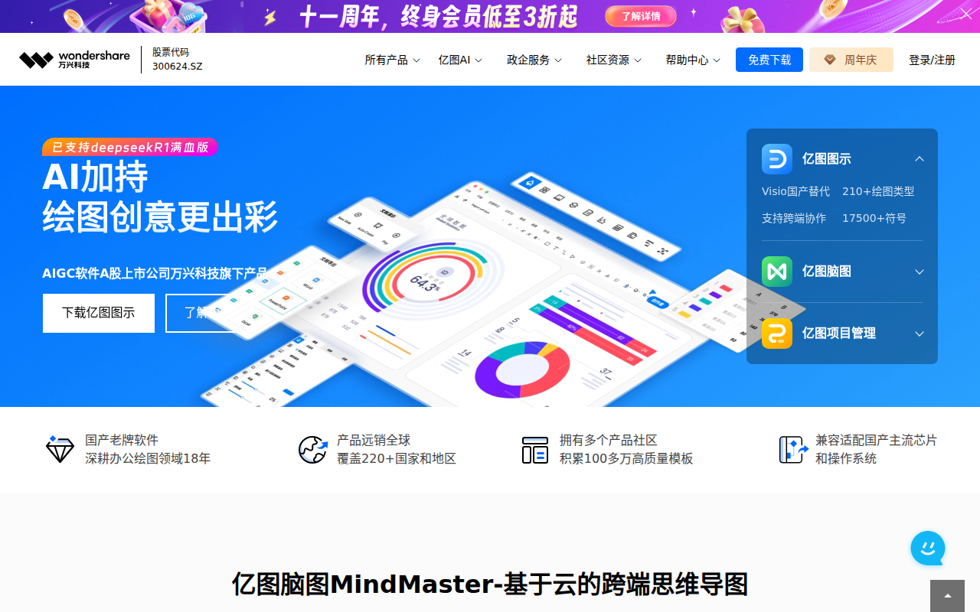The image size is (980, 612).
Task: Click the 覆盖220+国家和地区 text
Action: tap(397, 458)
